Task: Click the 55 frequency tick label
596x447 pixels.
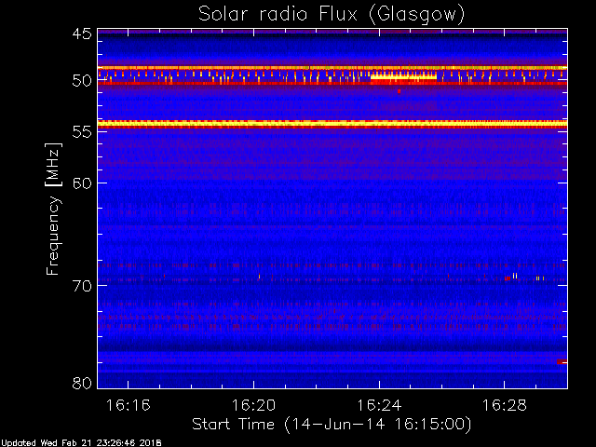Action: point(82,132)
